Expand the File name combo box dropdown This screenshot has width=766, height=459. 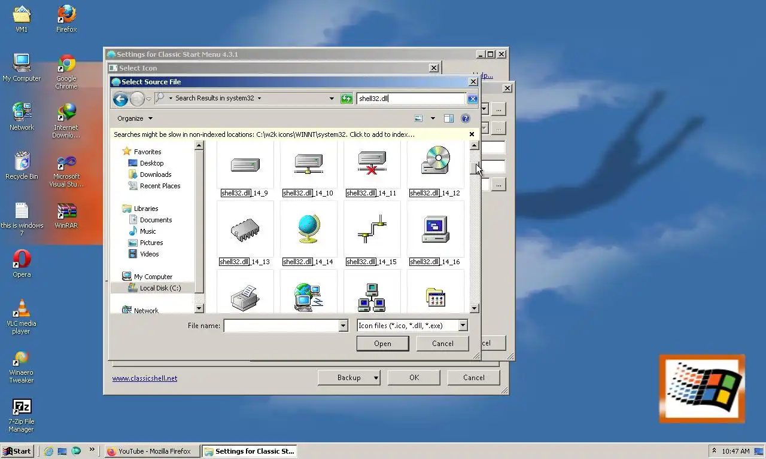click(x=343, y=326)
